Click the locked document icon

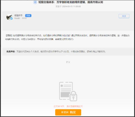(x=68, y=92)
